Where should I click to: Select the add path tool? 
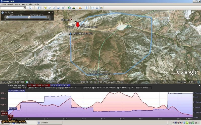coord(54,8)
